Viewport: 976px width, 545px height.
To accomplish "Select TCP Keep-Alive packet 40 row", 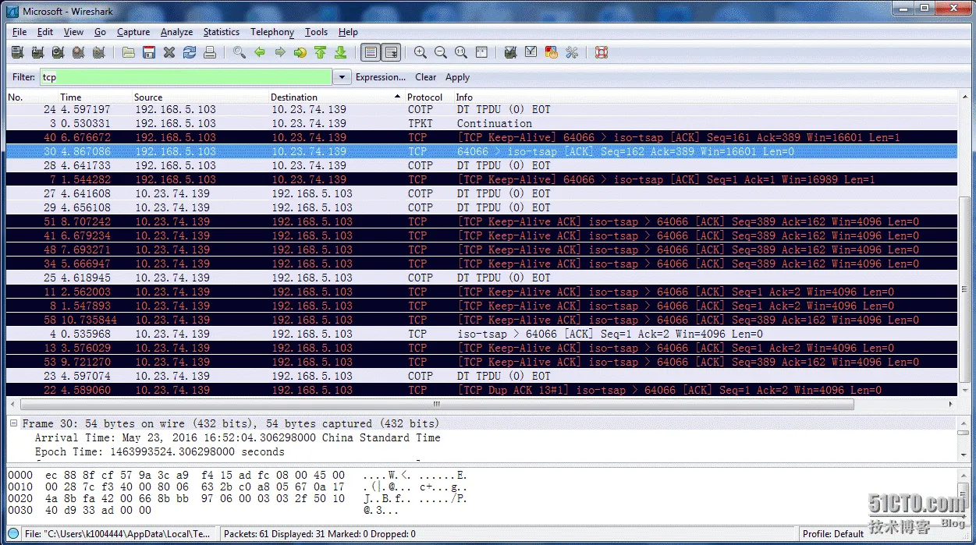I will point(481,137).
